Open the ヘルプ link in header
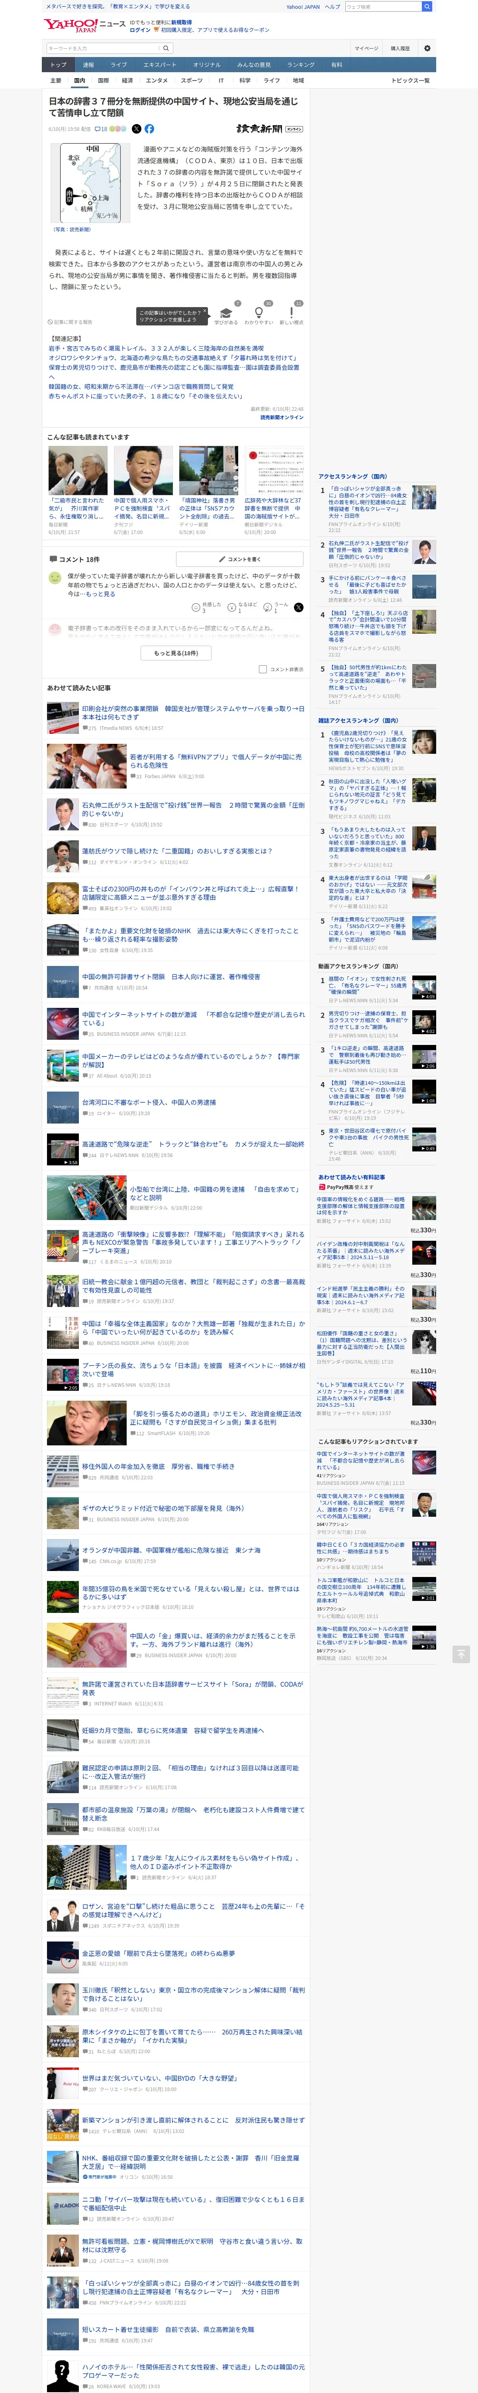This screenshot has height=2393, width=478. point(332,6)
